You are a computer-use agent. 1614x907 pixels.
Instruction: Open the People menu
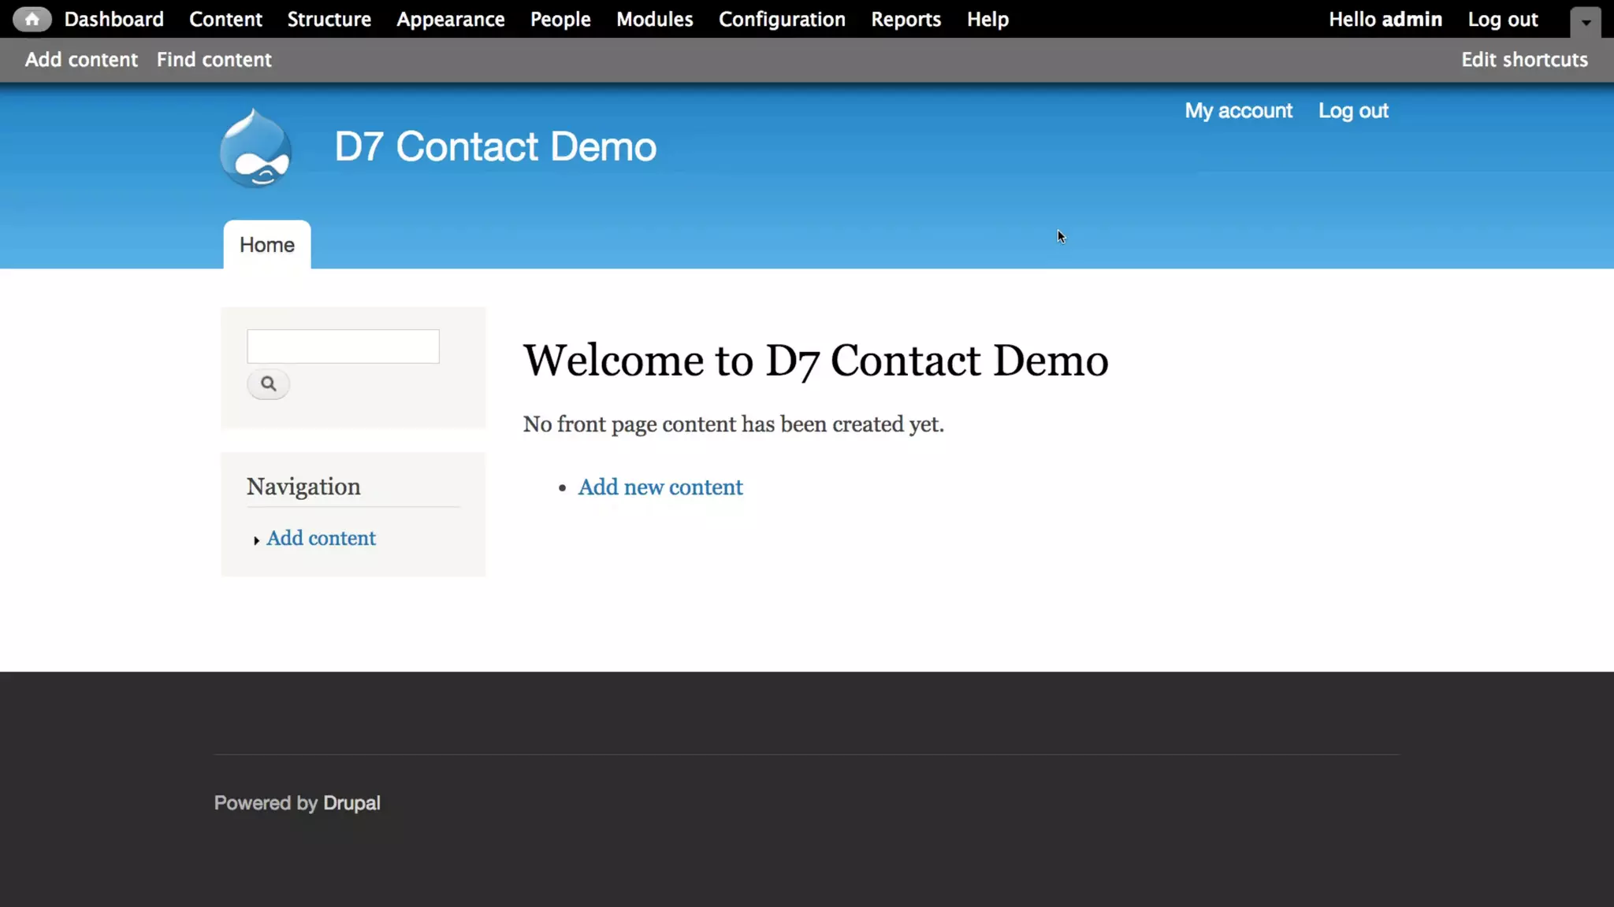560,20
